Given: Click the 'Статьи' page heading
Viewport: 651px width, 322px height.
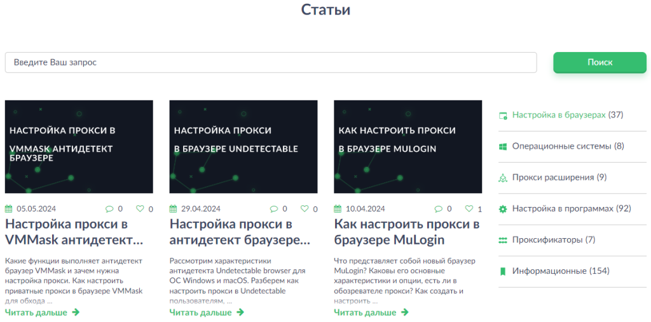Looking at the screenshot, I should coord(325,10).
